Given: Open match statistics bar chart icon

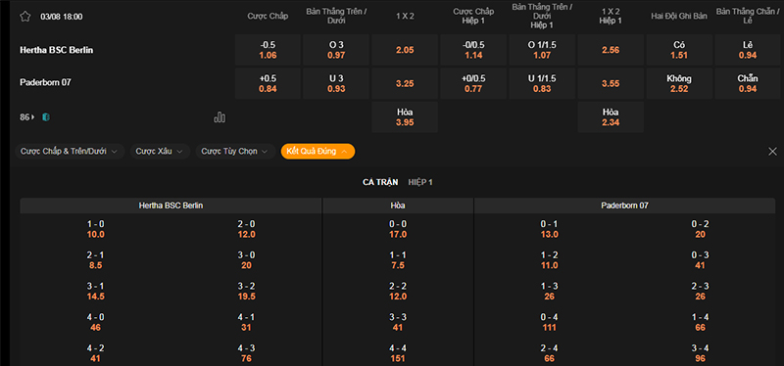Looking at the screenshot, I should (220, 117).
